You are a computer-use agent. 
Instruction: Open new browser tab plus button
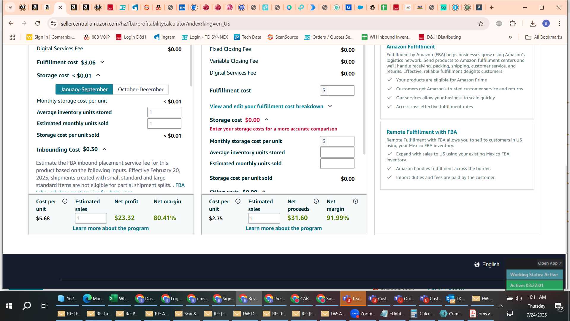pyautogui.click(x=492, y=7)
